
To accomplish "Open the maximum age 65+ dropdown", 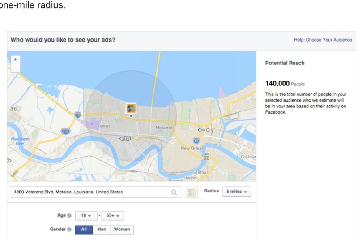I will click(x=112, y=216).
